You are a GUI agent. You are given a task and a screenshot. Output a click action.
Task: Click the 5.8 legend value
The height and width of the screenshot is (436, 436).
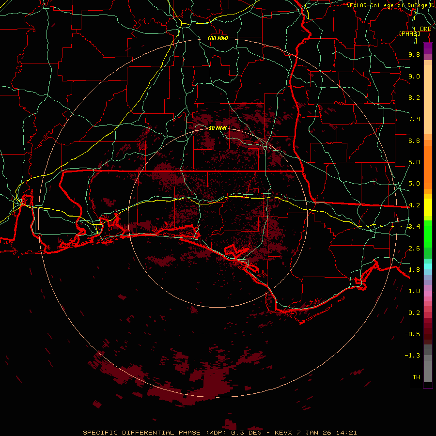[x=414, y=162]
